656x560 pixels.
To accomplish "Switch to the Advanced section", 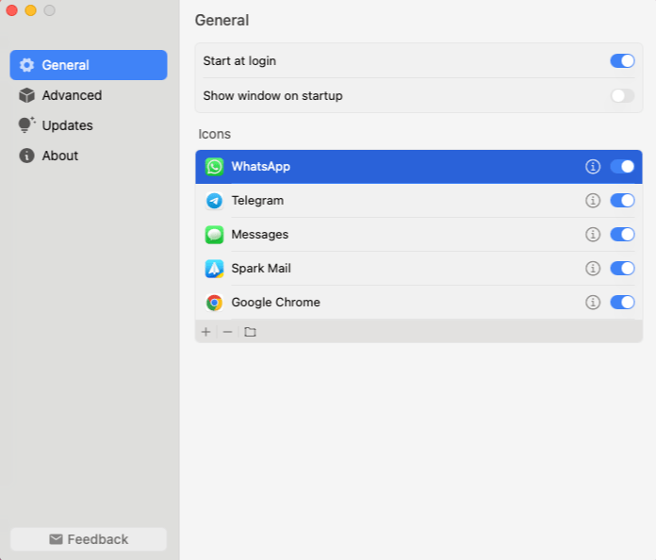I will (89, 95).
